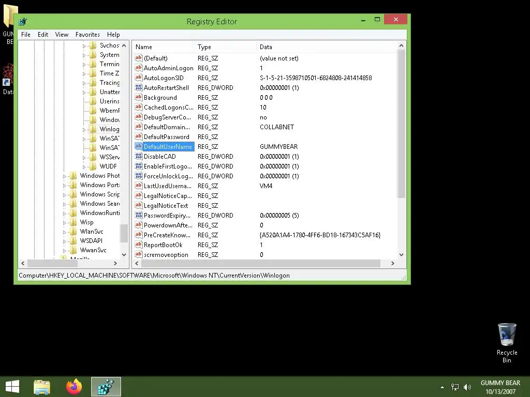Click the folder icon of the Winlogon key
Image resolution: width=530 pixels, height=397 pixels.
[93, 129]
